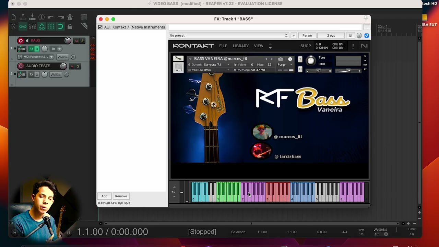This screenshot has width=439, height=247.
Task: Click Kontakt snapshot camera icon
Action: [x=281, y=59]
